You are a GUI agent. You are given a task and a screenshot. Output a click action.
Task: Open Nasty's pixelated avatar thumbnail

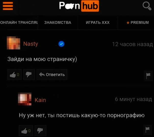coord(14,43)
